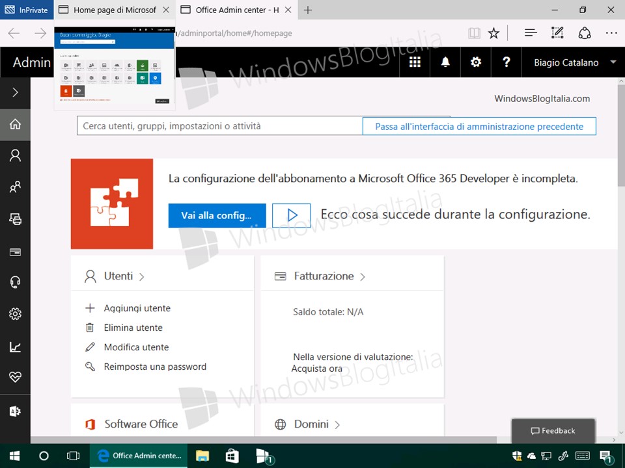Open Support headset icon in sidebar

point(15,282)
